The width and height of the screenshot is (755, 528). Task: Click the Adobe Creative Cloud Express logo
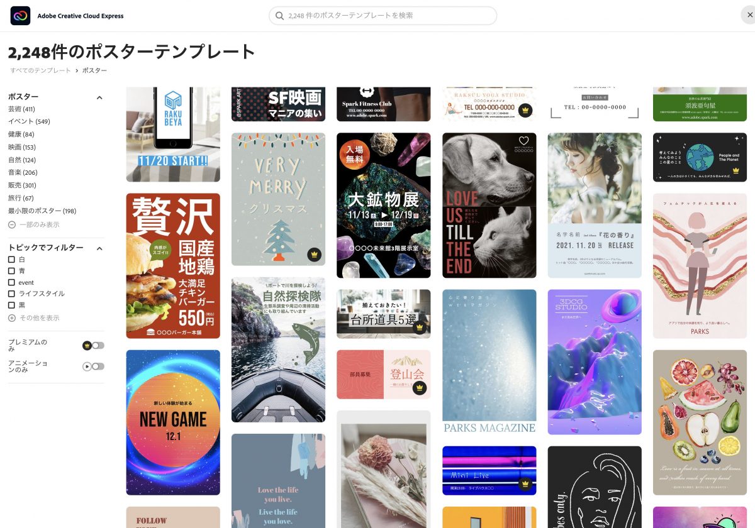coord(20,16)
